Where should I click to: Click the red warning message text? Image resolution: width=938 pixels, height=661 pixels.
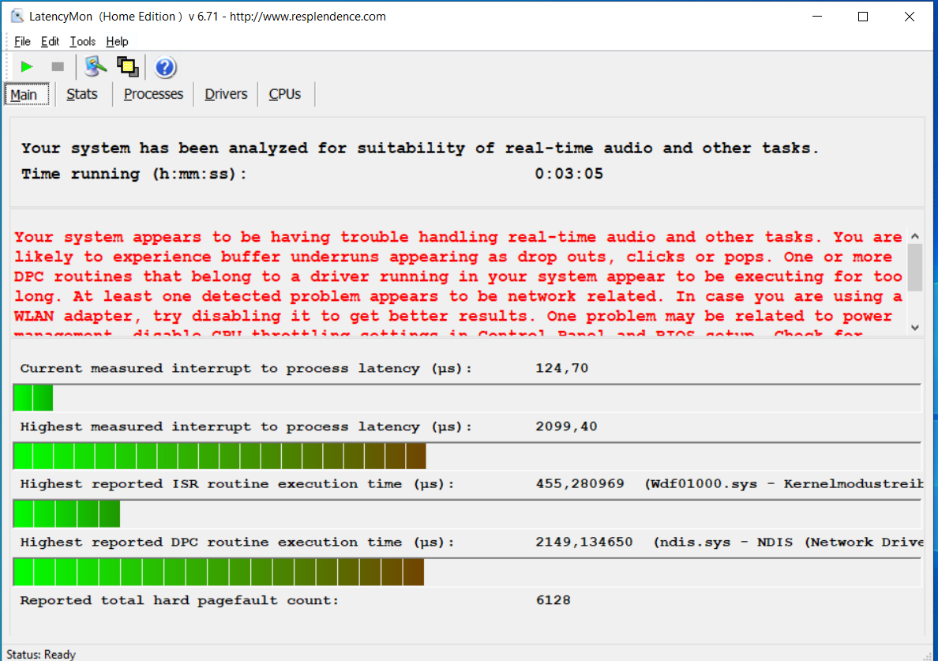pos(458,281)
